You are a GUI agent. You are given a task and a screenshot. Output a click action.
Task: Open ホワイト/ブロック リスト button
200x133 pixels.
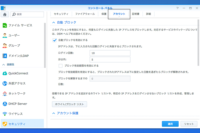tap(70, 104)
